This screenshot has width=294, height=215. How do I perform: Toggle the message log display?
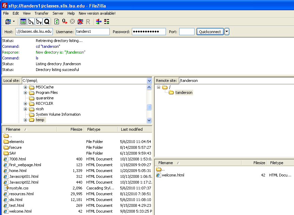(23, 21)
